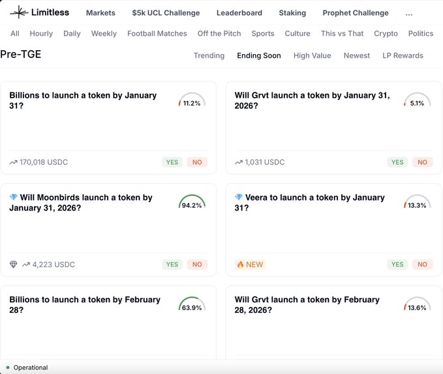The image size is (443, 374).
Task: Click the green Operational status dot
Action: [8, 367]
